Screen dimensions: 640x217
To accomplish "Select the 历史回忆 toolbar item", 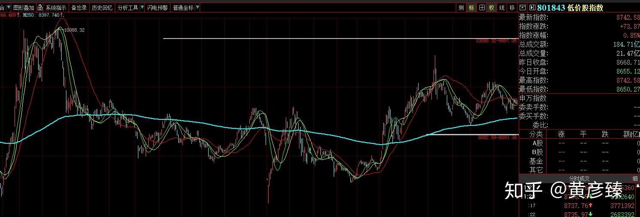I will pyautogui.click(x=102, y=8).
